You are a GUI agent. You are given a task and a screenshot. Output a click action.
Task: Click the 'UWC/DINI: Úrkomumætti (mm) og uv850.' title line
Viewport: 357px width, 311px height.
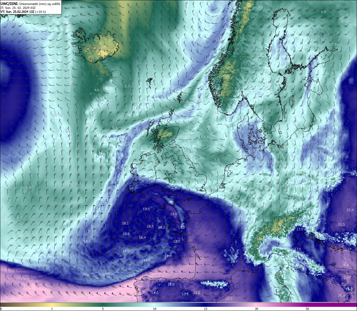(x=31, y=4)
